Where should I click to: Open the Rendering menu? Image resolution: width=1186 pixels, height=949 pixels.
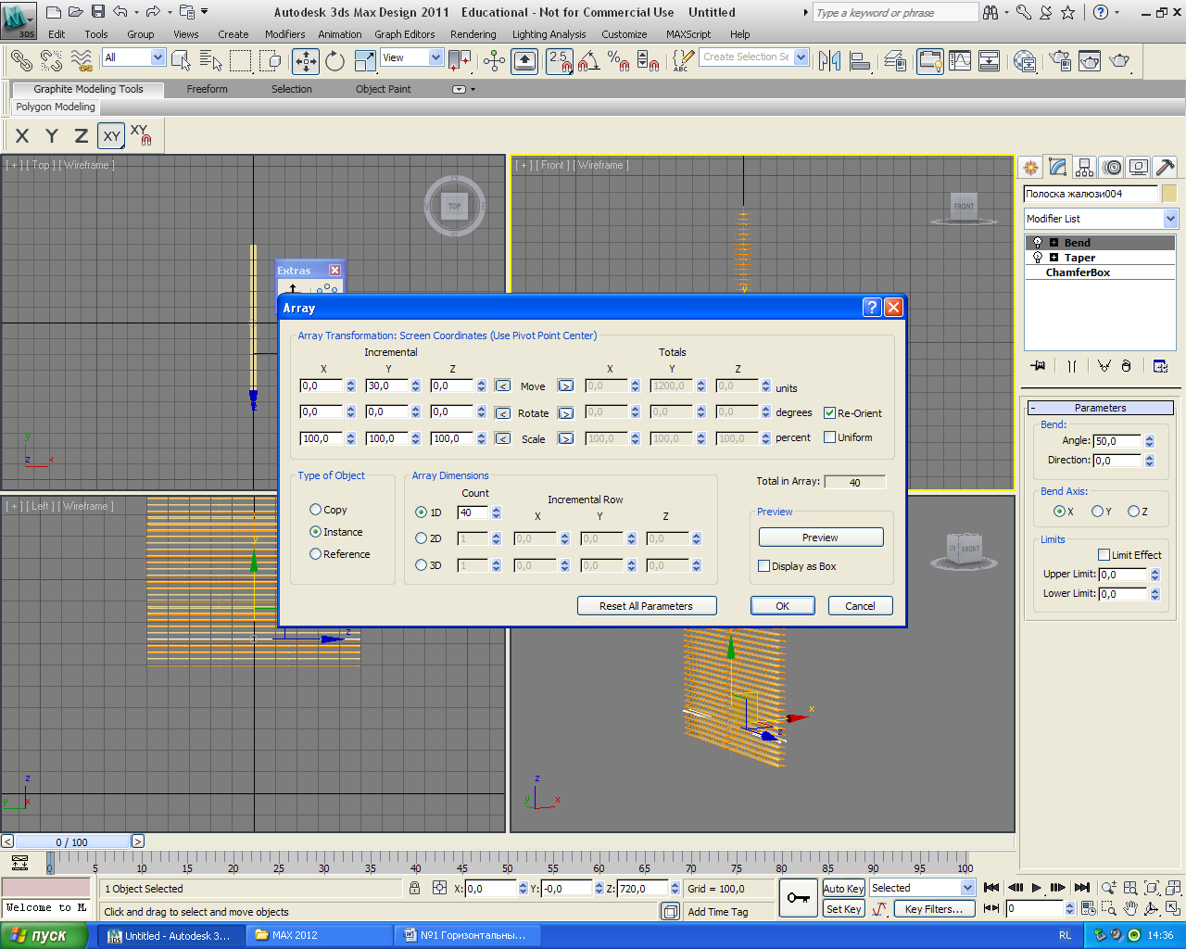pos(473,34)
